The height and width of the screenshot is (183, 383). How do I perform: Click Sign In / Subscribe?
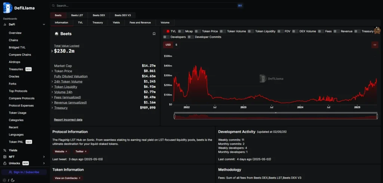click(x=24, y=172)
